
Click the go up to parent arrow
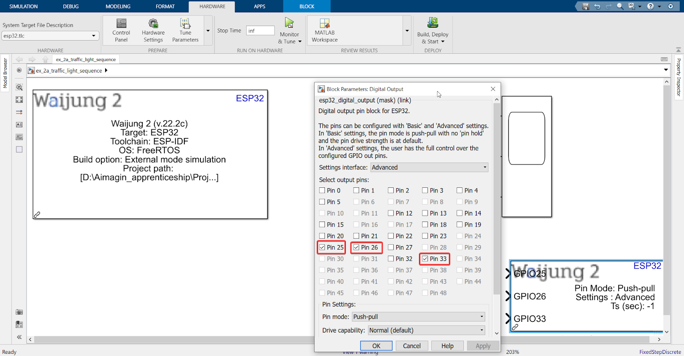pyautogui.click(x=45, y=59)
